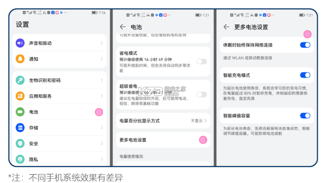Screen dimensions: 325x183
Task: Disable 休眠时始终保持网络连接 switch
Action: [305, 45]
